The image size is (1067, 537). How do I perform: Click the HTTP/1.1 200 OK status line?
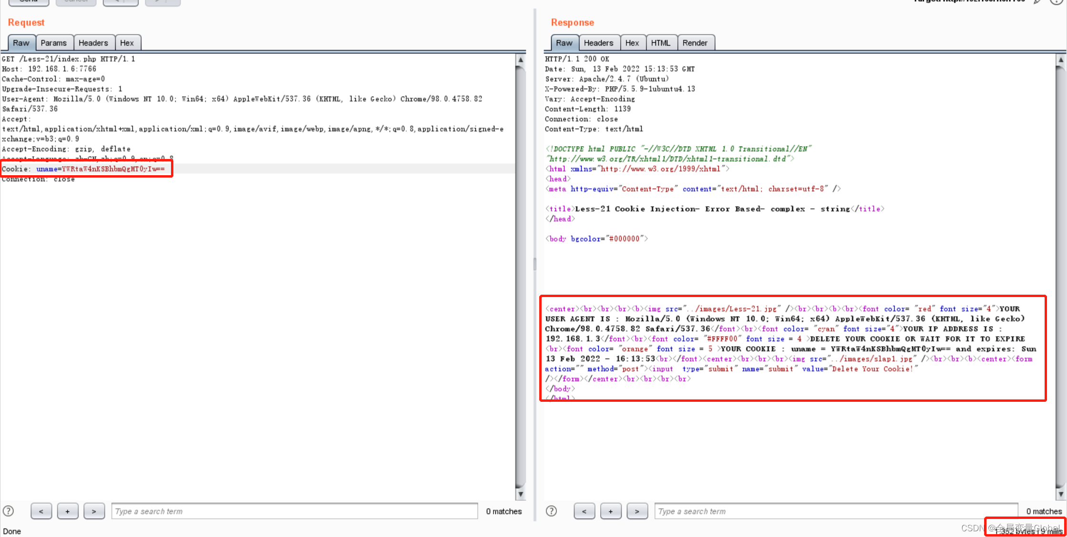[577, 59]
